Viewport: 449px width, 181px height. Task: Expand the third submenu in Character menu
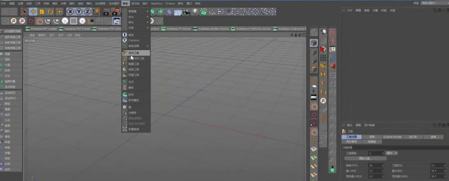point(136,22)
